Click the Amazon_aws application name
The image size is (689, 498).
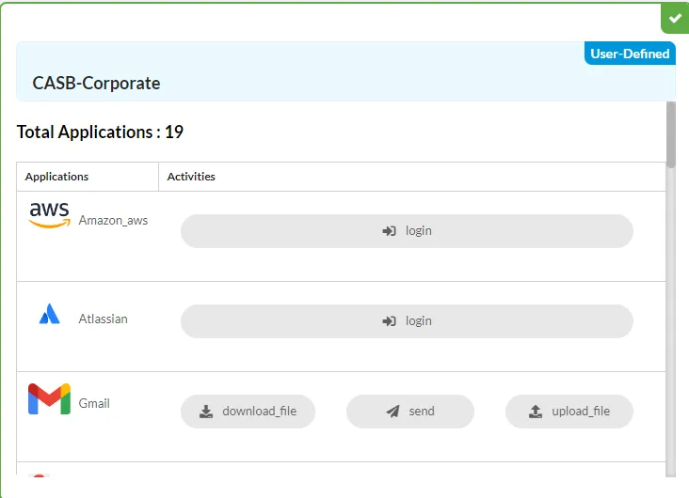pyautogui.click(x=113, y=220)
